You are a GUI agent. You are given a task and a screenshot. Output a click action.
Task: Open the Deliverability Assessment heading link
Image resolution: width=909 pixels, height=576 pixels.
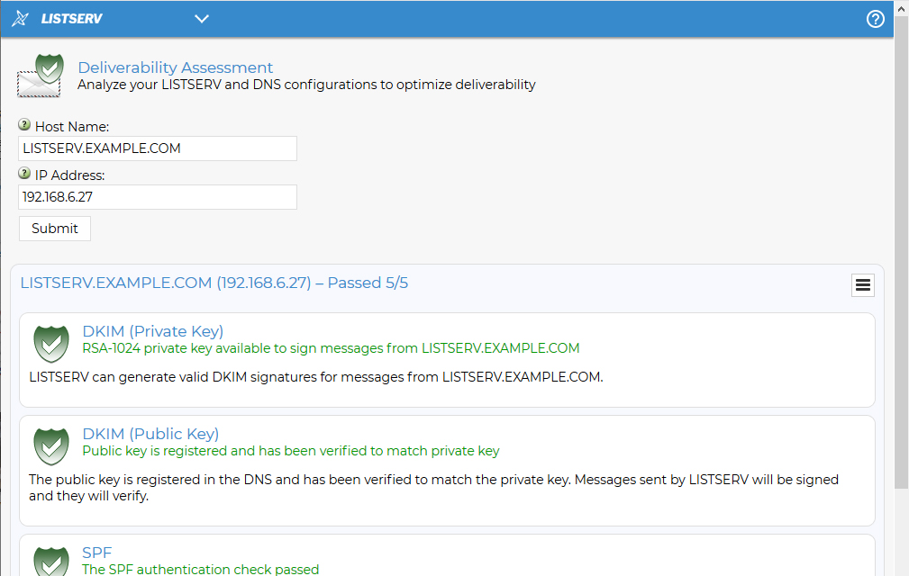click(175, 67)
